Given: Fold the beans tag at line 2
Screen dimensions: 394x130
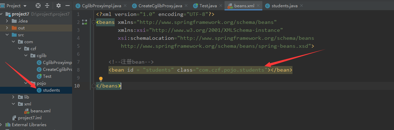Looking at the screenshot, I should pyautogui.click(x=94, y=22).
